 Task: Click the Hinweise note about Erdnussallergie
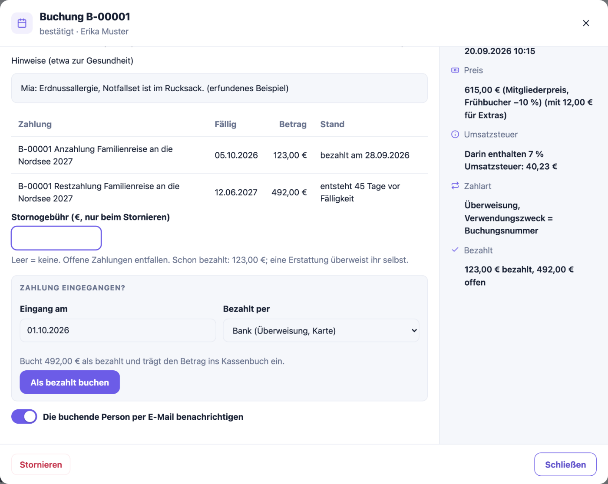tap(219, 88)
